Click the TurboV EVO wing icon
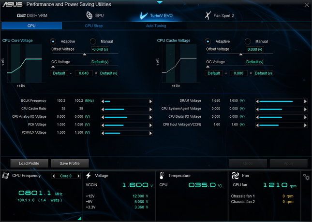The width and height of the screenshot is (312, 222). (144, 15)
